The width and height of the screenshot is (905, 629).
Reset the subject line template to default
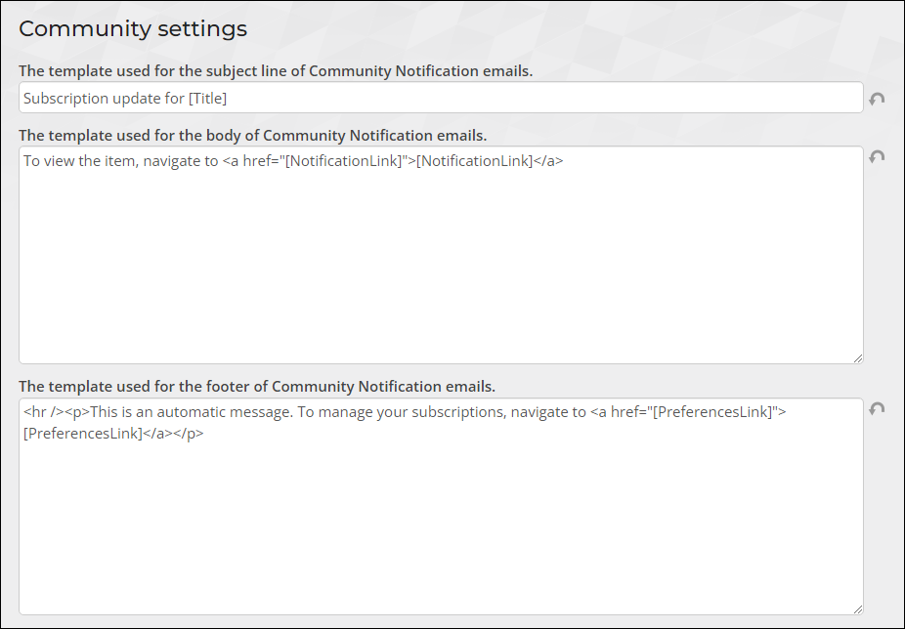click(x=877, y=99)
